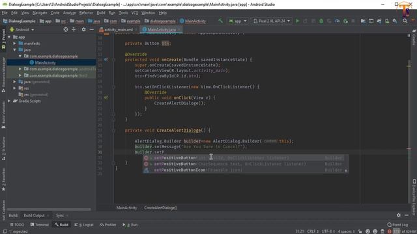
Task: Open the Navigate menu
Action: (x=40, y=13)
